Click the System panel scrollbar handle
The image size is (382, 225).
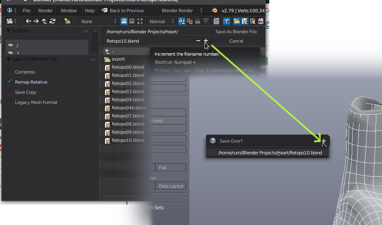tap(95, 30)
